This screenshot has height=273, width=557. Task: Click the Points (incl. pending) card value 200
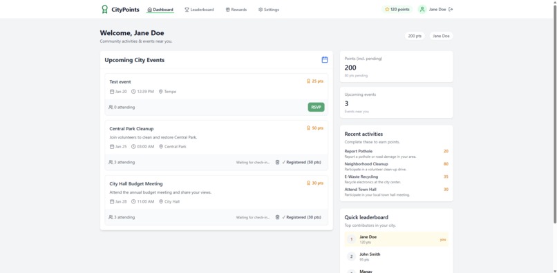point(350,68)
